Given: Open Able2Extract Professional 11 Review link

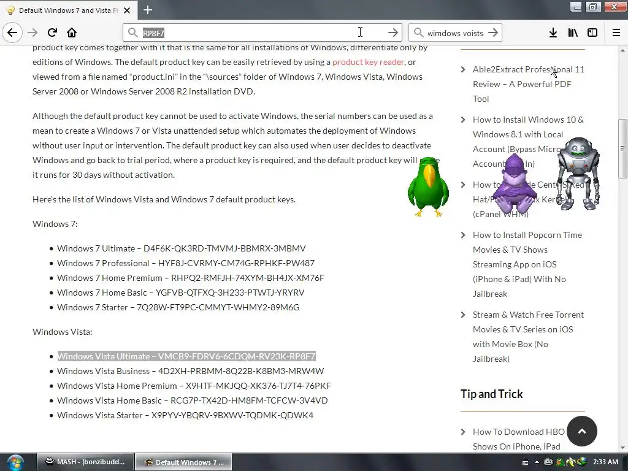Looking at the screenshot, I should click(x=528, y=84).
